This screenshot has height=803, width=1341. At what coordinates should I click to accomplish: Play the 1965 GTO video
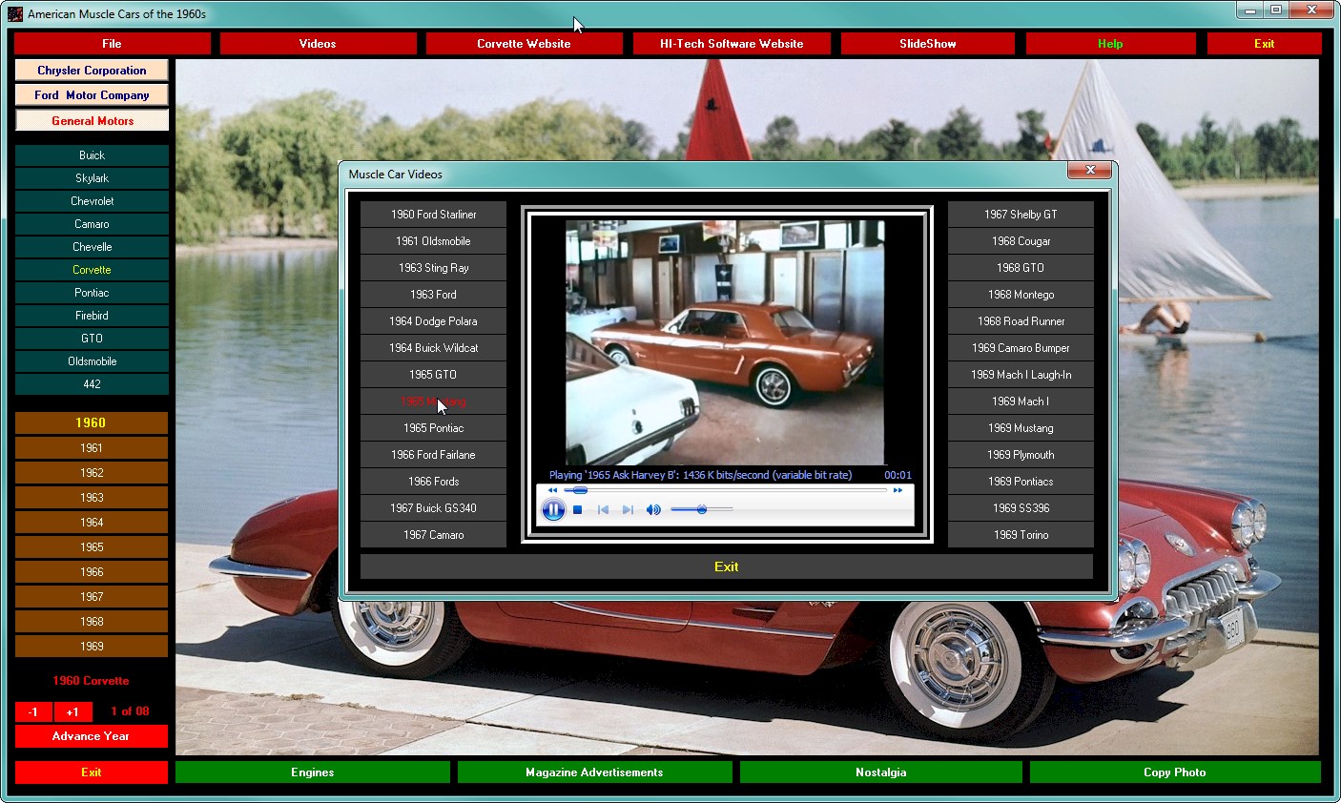[433, 375]
